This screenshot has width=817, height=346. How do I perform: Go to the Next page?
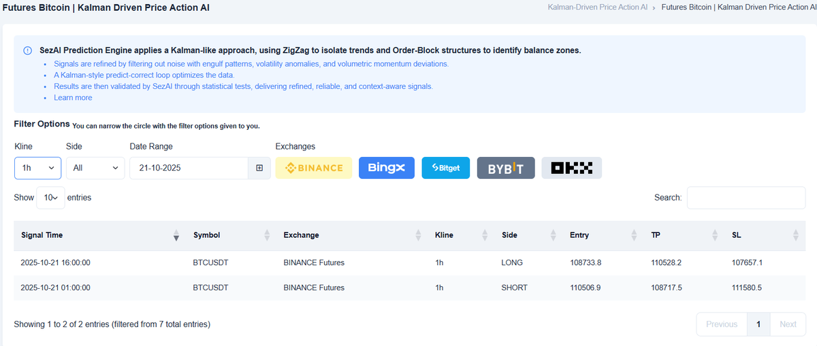tap(788, 324)
